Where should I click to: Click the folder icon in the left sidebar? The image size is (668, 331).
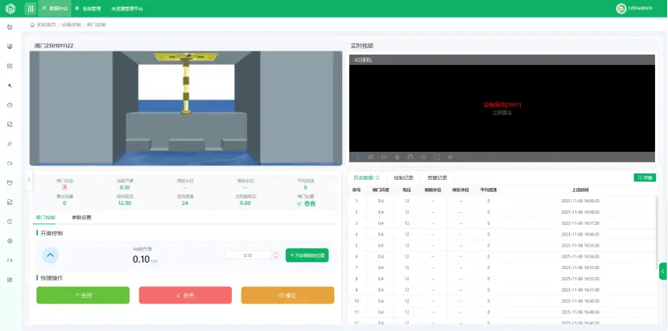[10, 182]
